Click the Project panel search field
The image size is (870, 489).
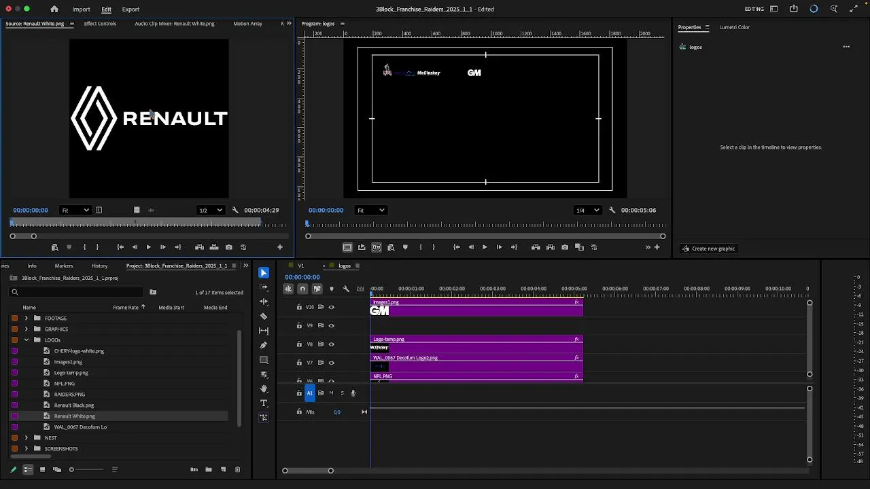click(x=77, y=292)
